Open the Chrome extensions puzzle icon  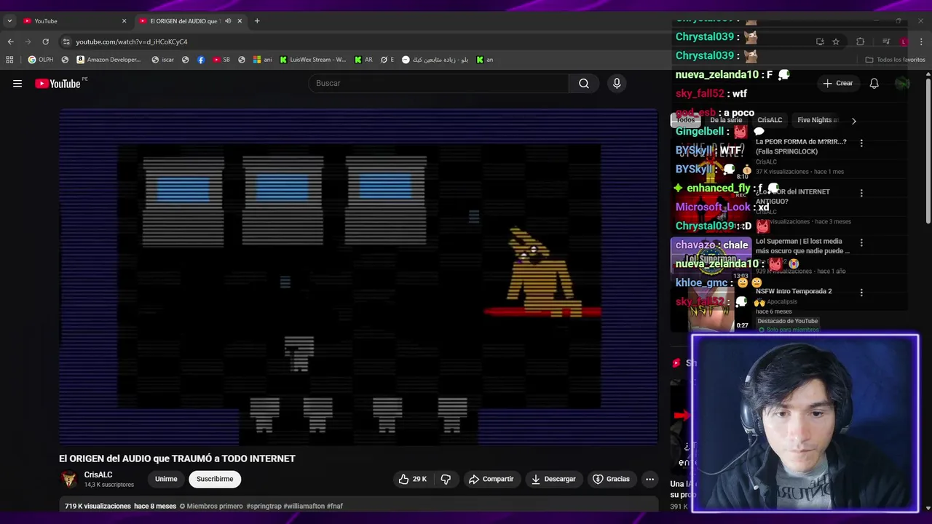(860, 41)
